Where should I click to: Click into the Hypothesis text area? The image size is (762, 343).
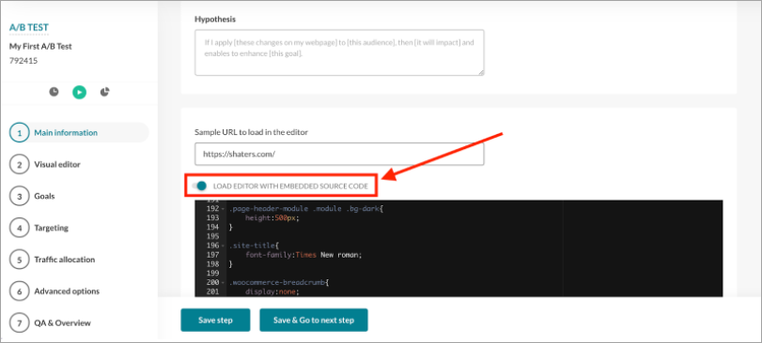[x=339, y=52]
